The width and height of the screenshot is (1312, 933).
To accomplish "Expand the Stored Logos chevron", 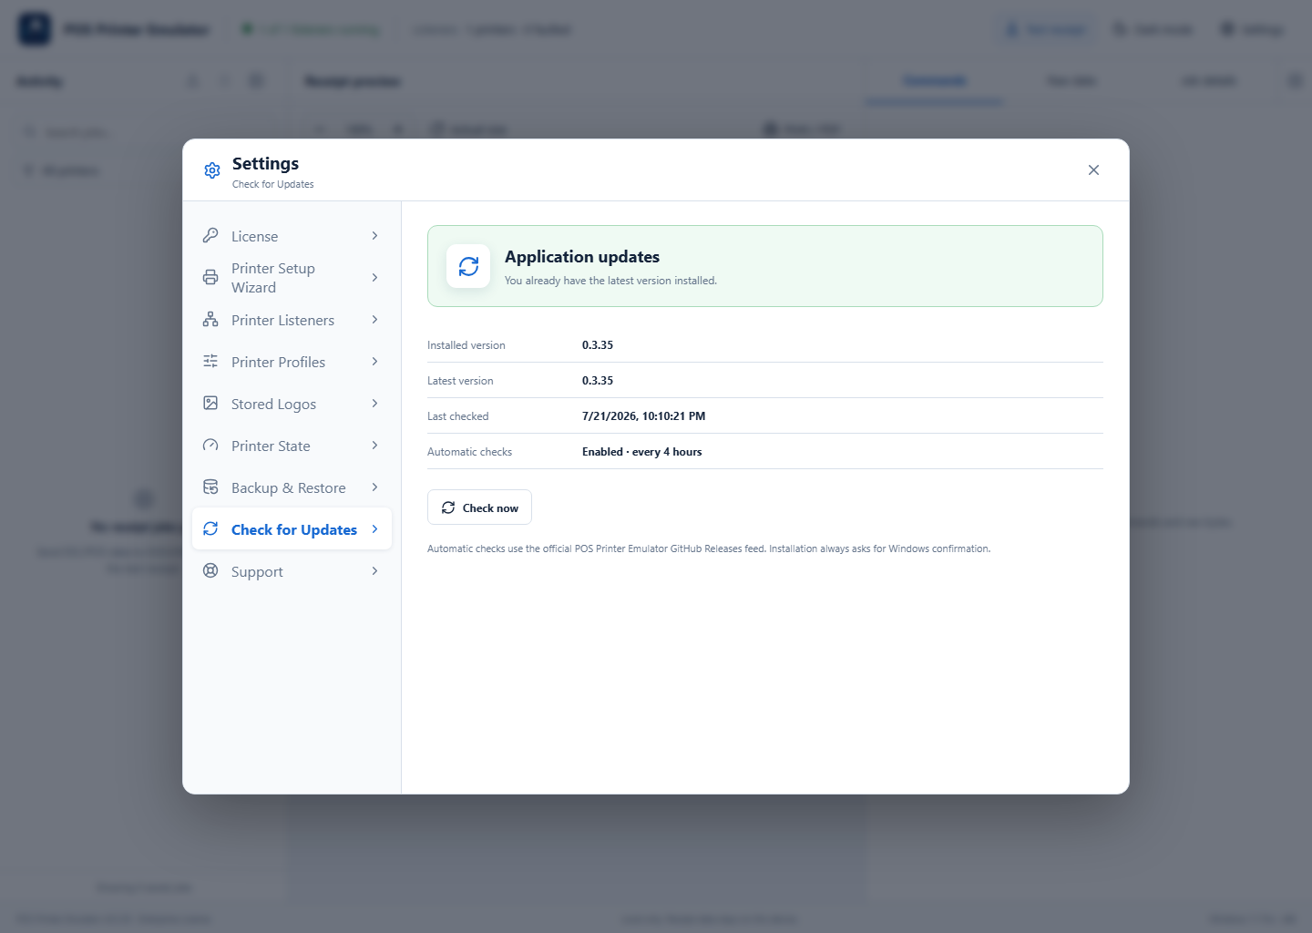I will coord(374,404).
